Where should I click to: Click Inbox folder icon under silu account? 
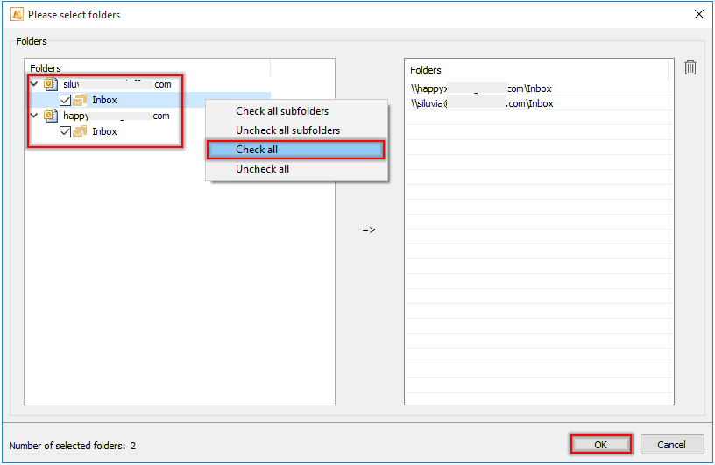[x=81, y=101]
